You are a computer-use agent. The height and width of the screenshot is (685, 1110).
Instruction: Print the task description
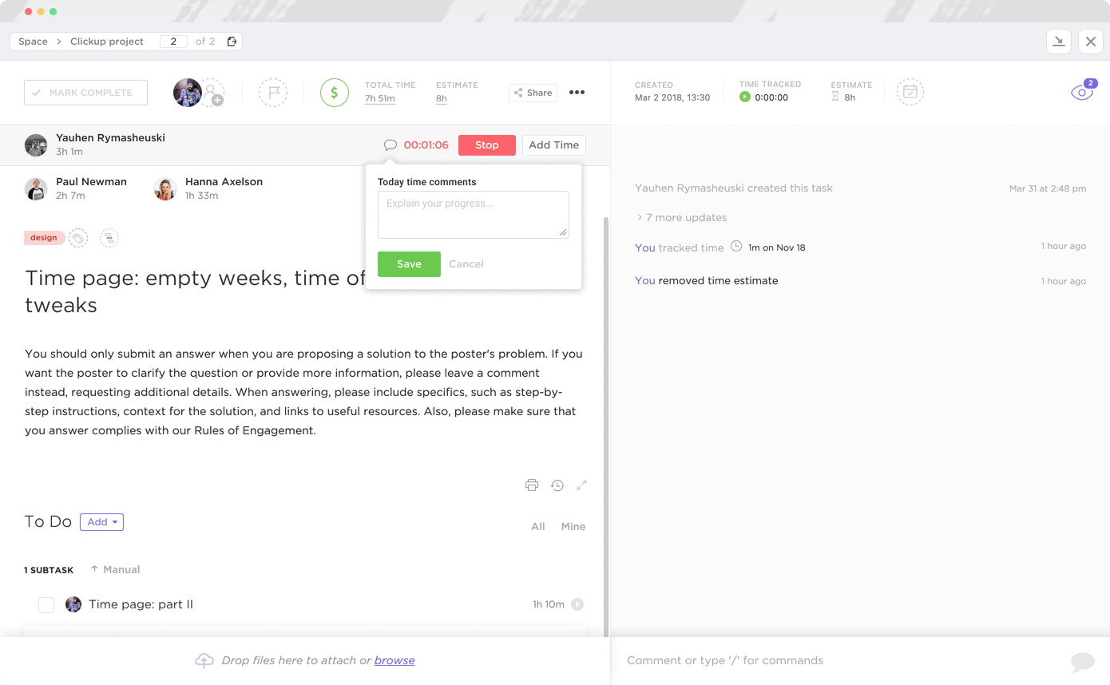click(532, 485)
